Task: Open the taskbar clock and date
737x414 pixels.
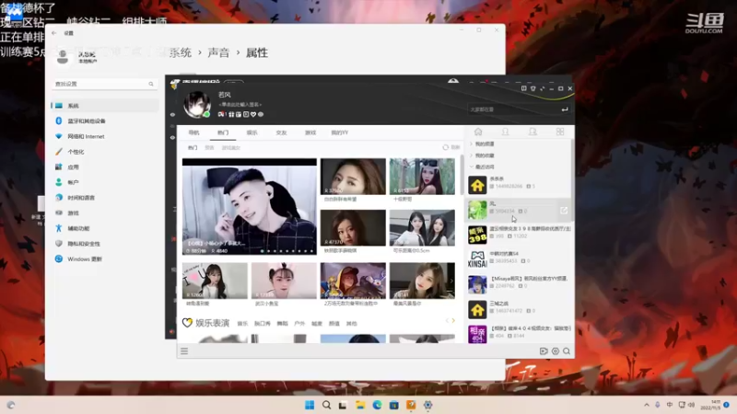Action: click(x=710, y=405)
